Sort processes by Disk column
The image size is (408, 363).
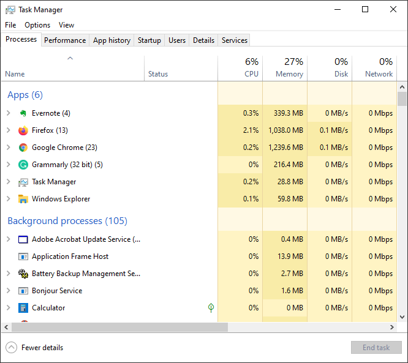click(x=330, y=69)
